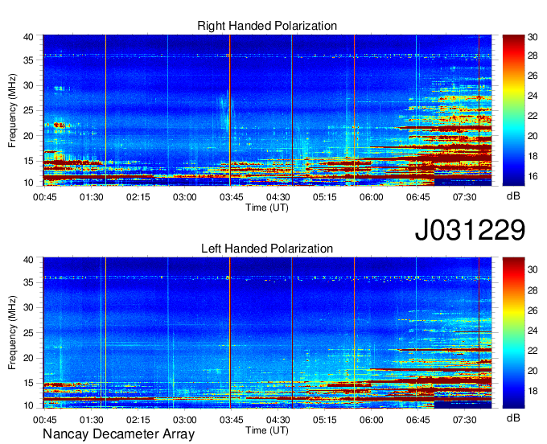Click the bottom colorbar gradient for left-handed plot
This screenshot has width=547, height=444.
pyautogui.click(x=513, y=333)
